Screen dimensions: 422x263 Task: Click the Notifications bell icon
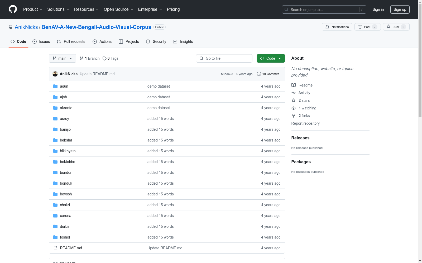coord(327,27)
